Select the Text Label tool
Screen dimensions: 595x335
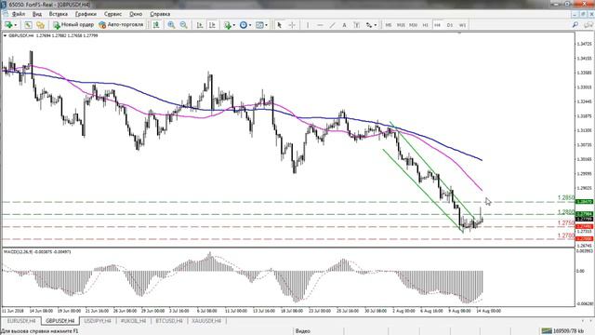[x=357, y=25]
